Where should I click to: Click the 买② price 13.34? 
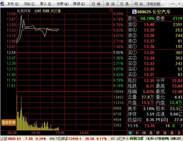[x=149, y=58]
